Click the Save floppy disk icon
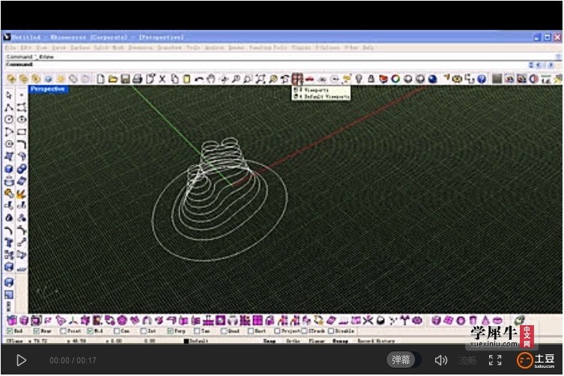564x376 pixels. 125,78
